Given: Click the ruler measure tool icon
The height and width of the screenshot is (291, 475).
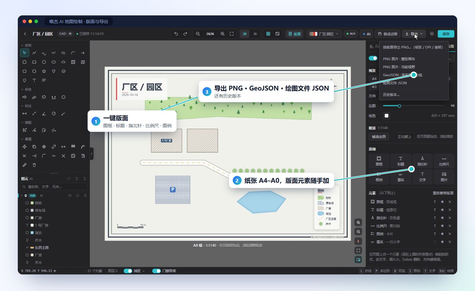Looking at the screenshot, I should 25,165.
